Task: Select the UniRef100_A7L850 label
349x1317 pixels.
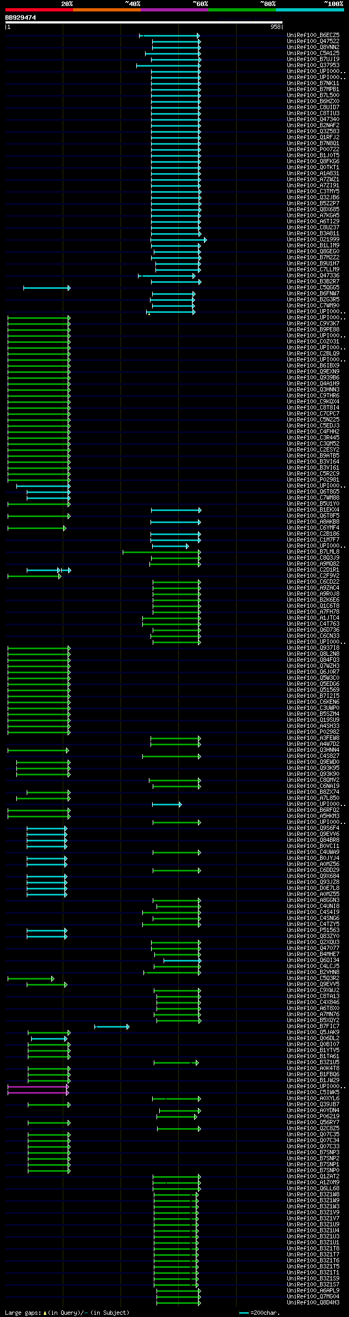Action: point(313,798)
